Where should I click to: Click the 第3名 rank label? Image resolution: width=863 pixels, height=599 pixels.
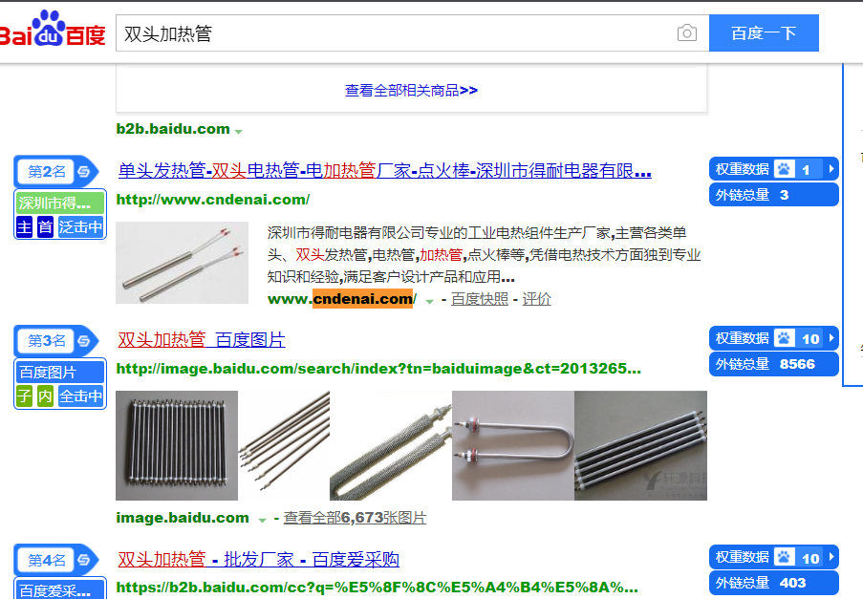47,341
